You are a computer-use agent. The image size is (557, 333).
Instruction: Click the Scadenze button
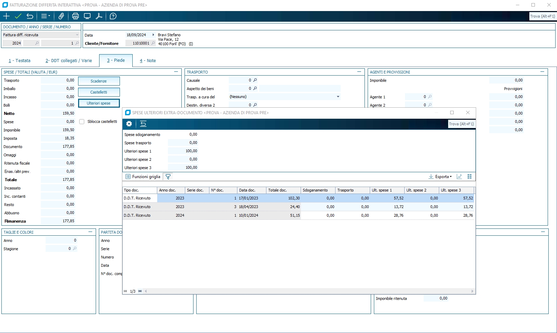click(99, 81)
